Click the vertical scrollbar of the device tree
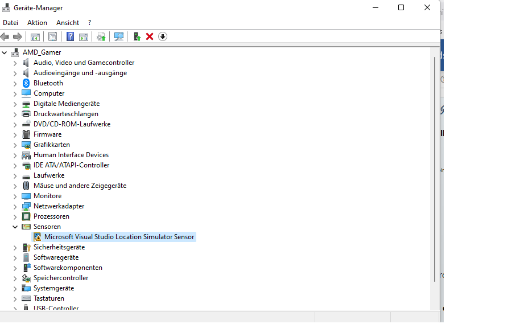The image size is (524, 332). [435, 169]
